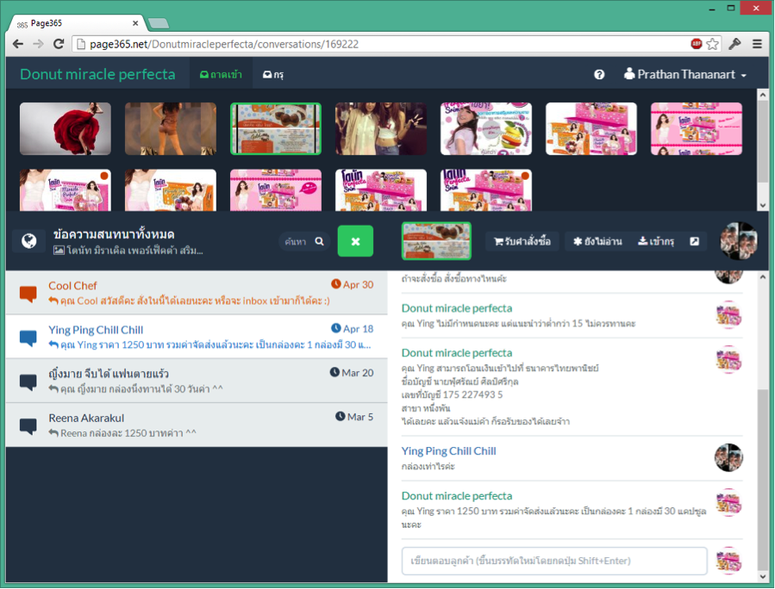Click the order cart button
775x589 pixels.
click(x=522, y=242)
